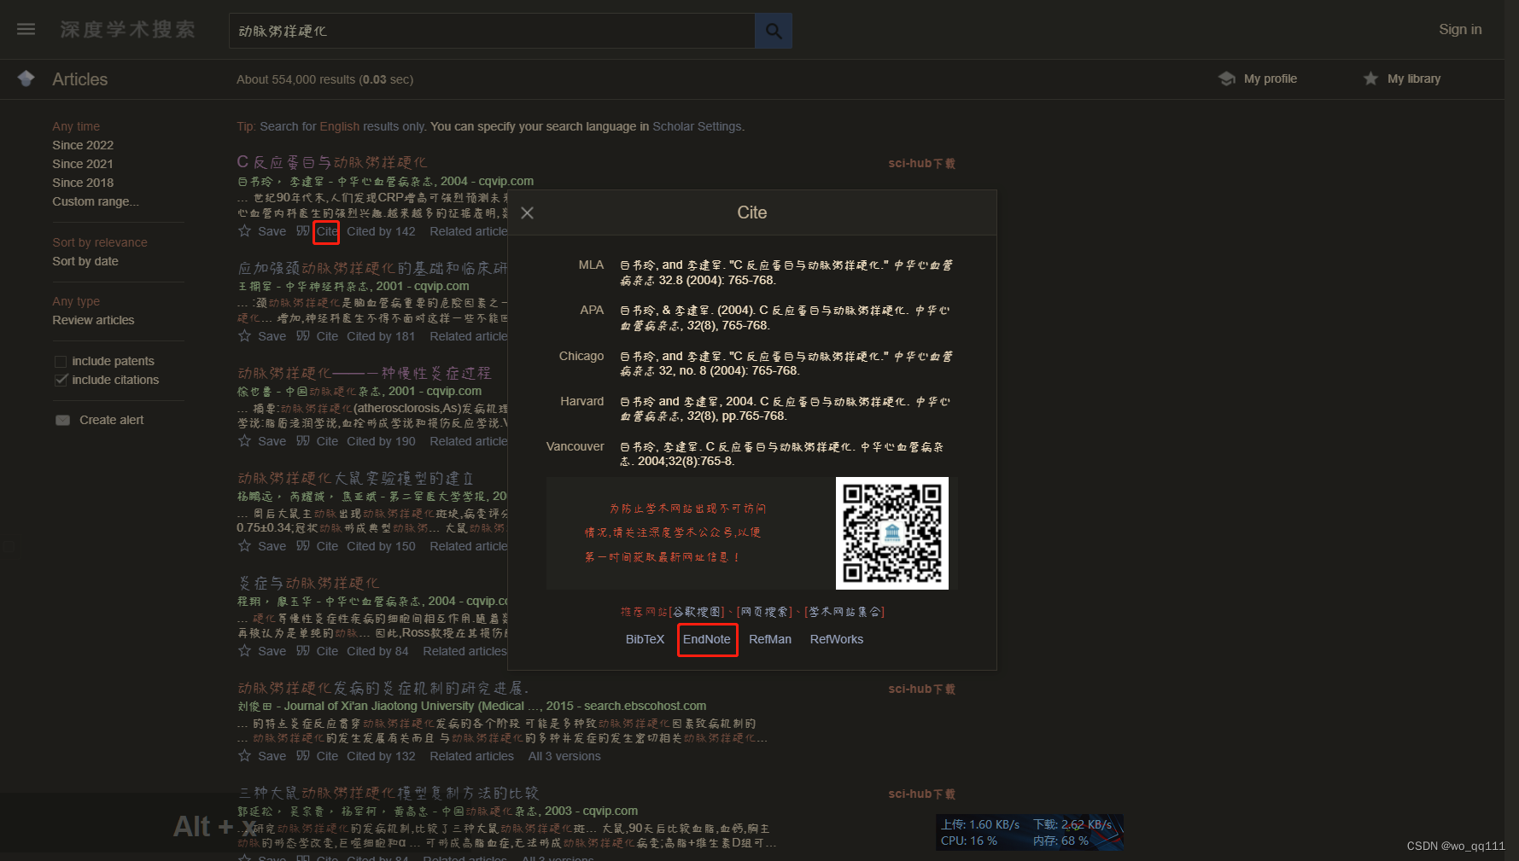Open title C反应蛋白与动脉粥样硬化

coord(332,162)
